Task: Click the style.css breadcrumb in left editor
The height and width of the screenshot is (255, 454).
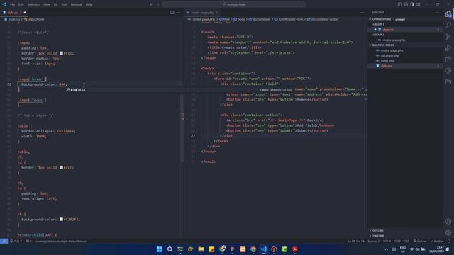Action: click(x=14, y=19)
